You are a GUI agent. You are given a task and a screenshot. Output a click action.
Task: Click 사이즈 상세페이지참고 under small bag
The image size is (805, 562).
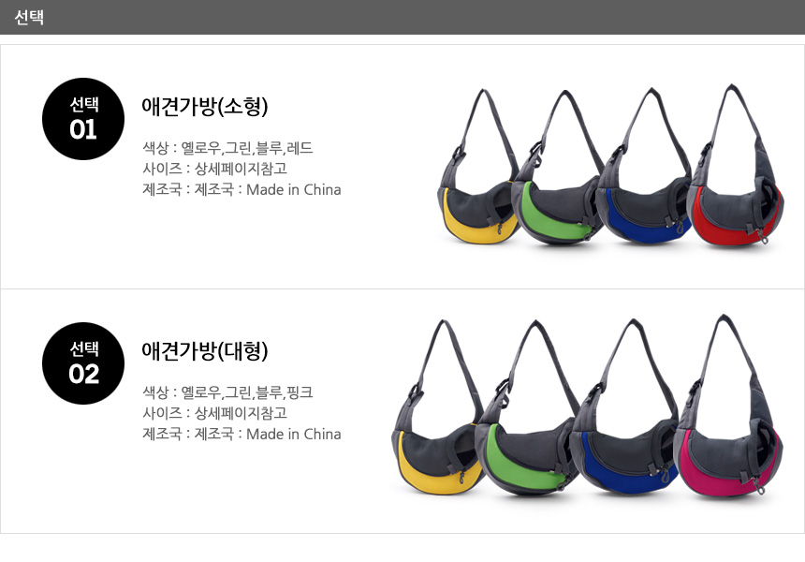(x=214, y=169)
